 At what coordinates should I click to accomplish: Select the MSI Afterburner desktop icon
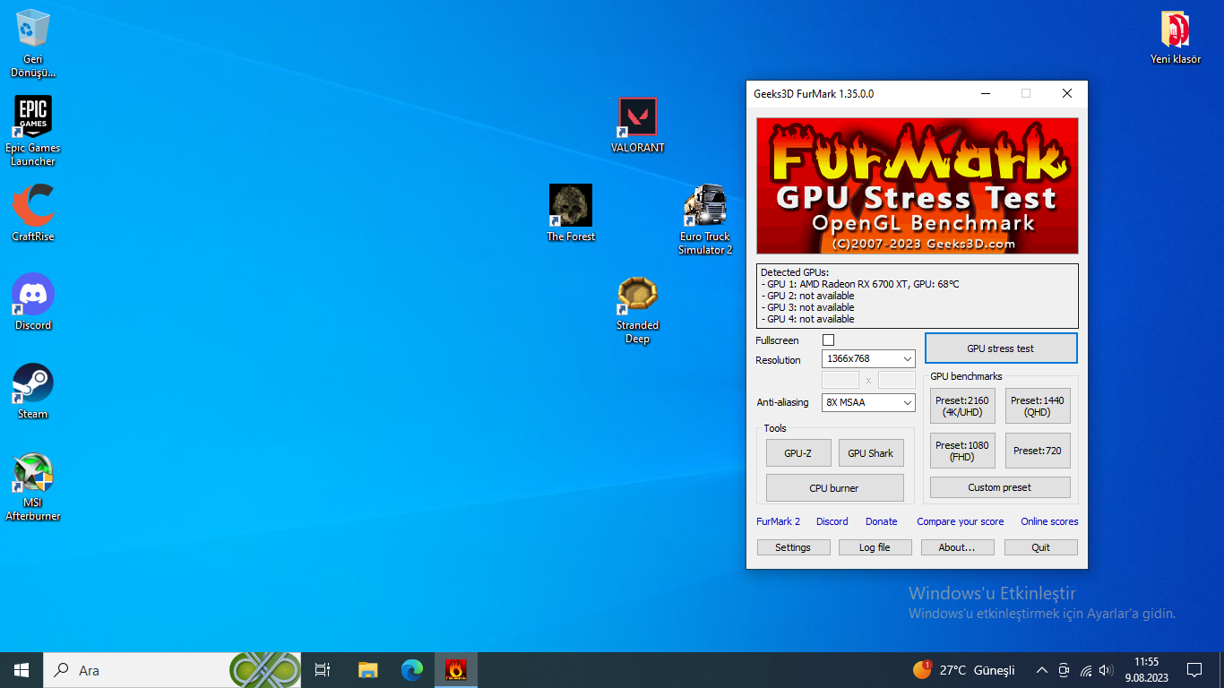click(x=33, y=486)
